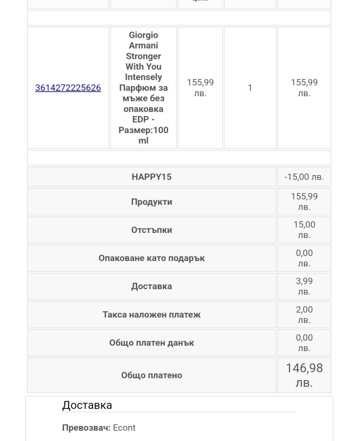Screen dimensions: 337x441
Task: Click the Доставка row label in the totals table
Action: (x=151, y=286)
